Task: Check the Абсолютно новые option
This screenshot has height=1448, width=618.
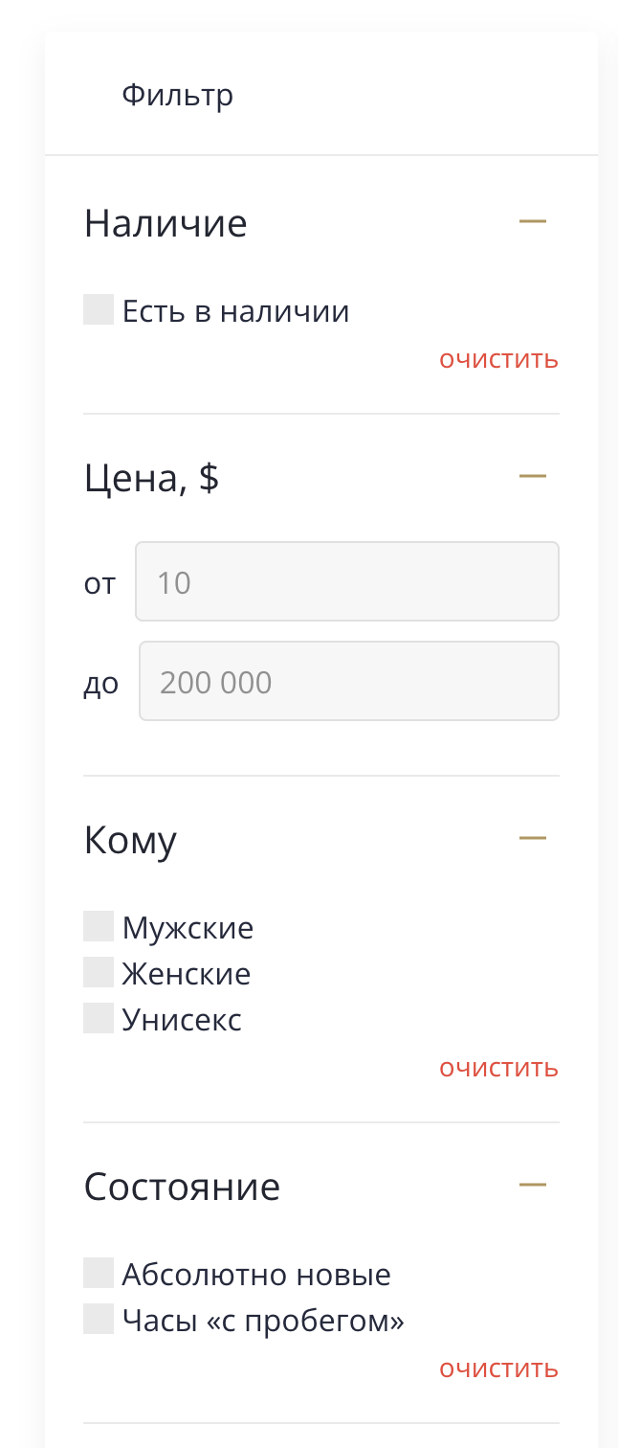Action: point(99,1274)
